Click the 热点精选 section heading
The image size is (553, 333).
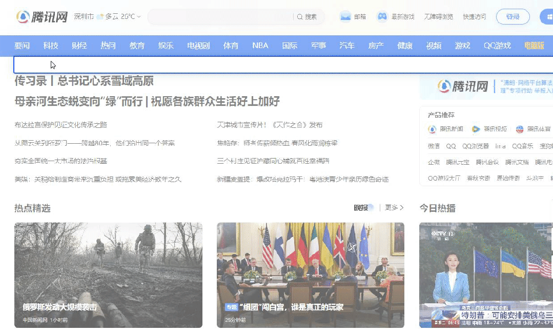pos(32,208)
